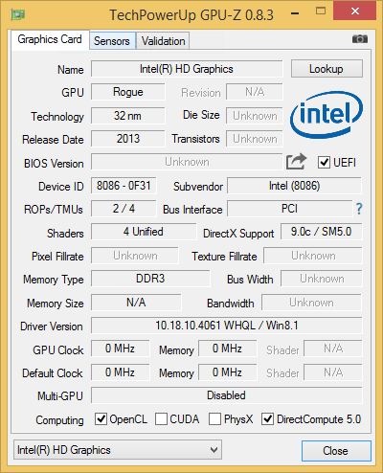Click the Bus Width Unknown field
Image resolution: width=383 pixels, height=473 pixels.
coord(322,279)
